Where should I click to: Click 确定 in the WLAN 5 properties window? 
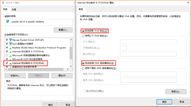[50, 105]
